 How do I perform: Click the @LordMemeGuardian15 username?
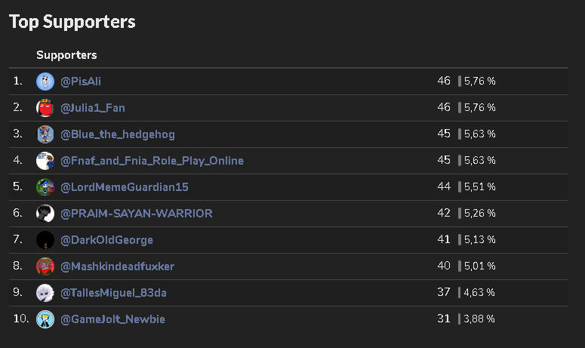coord(125,187)
